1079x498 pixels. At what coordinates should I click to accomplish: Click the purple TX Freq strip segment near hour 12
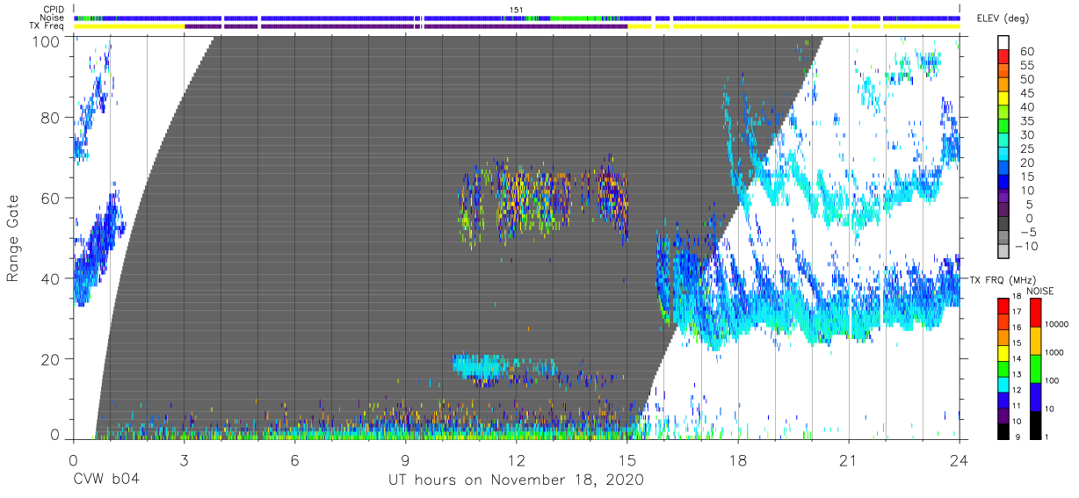pyautogui.click(x=525, y=26)
